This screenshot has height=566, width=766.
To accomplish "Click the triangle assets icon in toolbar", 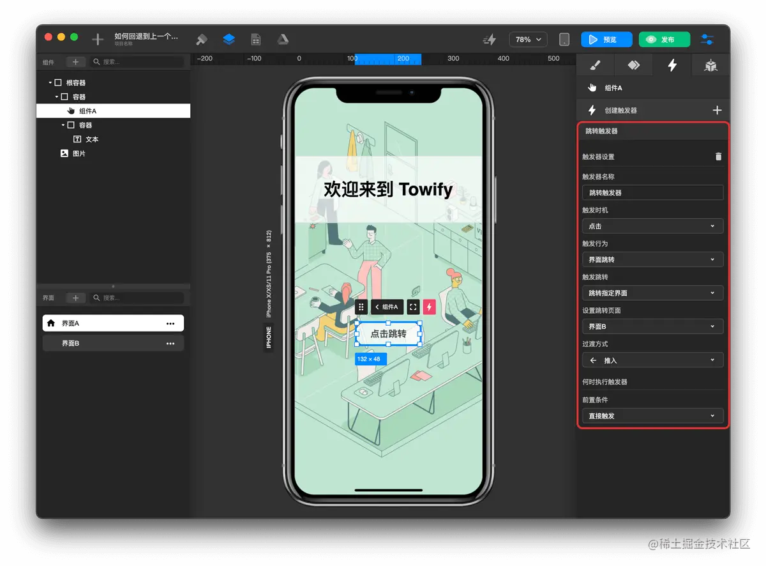I will click(283, 40).
